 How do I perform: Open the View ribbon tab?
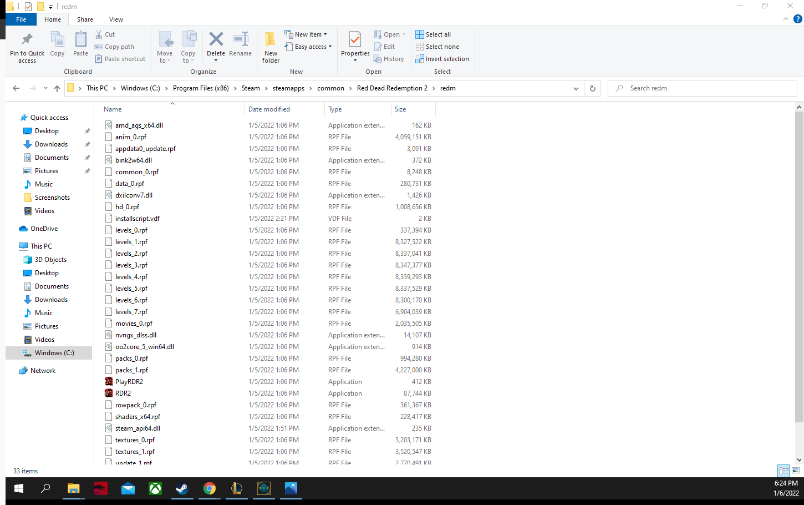(116, 19)
